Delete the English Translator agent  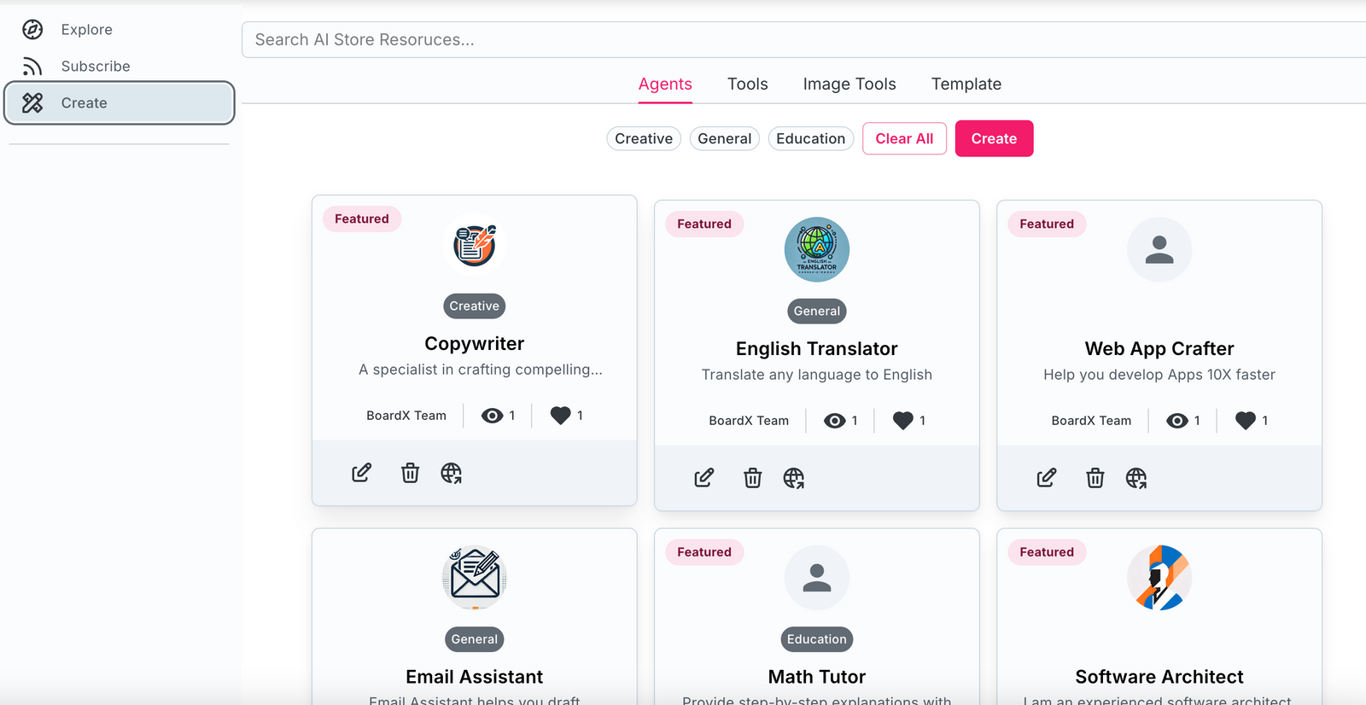pos(753,478)
